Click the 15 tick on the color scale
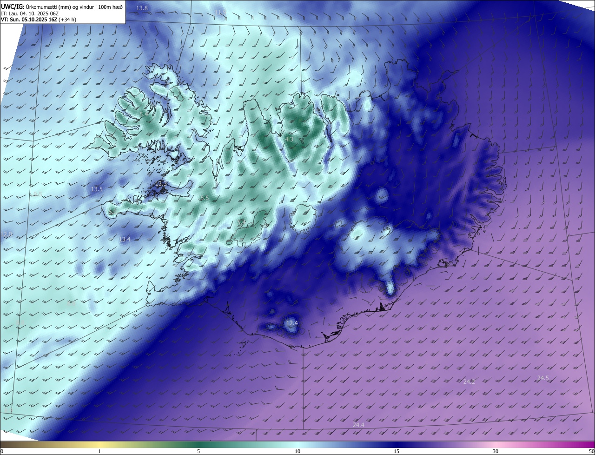This screenshot has height=455, width=595. [x=397, y=451]
